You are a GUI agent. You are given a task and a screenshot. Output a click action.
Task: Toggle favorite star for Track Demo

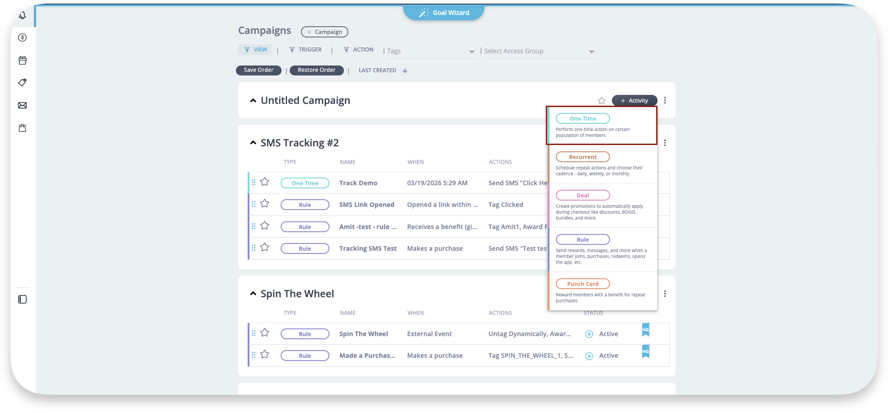pos(265,182)
